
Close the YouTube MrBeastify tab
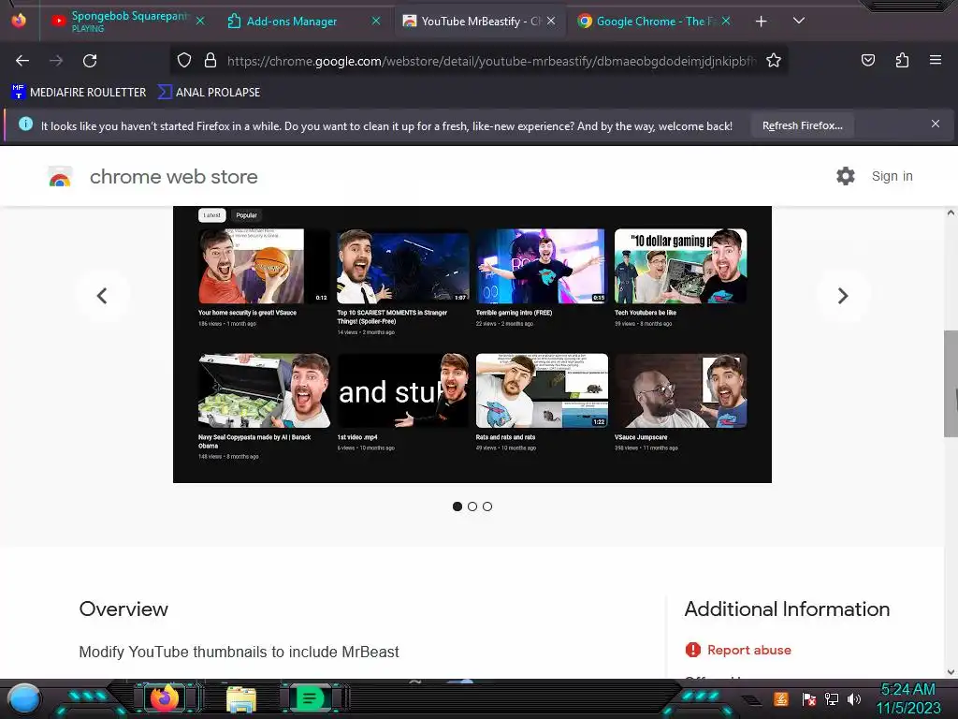coord(551,21)
